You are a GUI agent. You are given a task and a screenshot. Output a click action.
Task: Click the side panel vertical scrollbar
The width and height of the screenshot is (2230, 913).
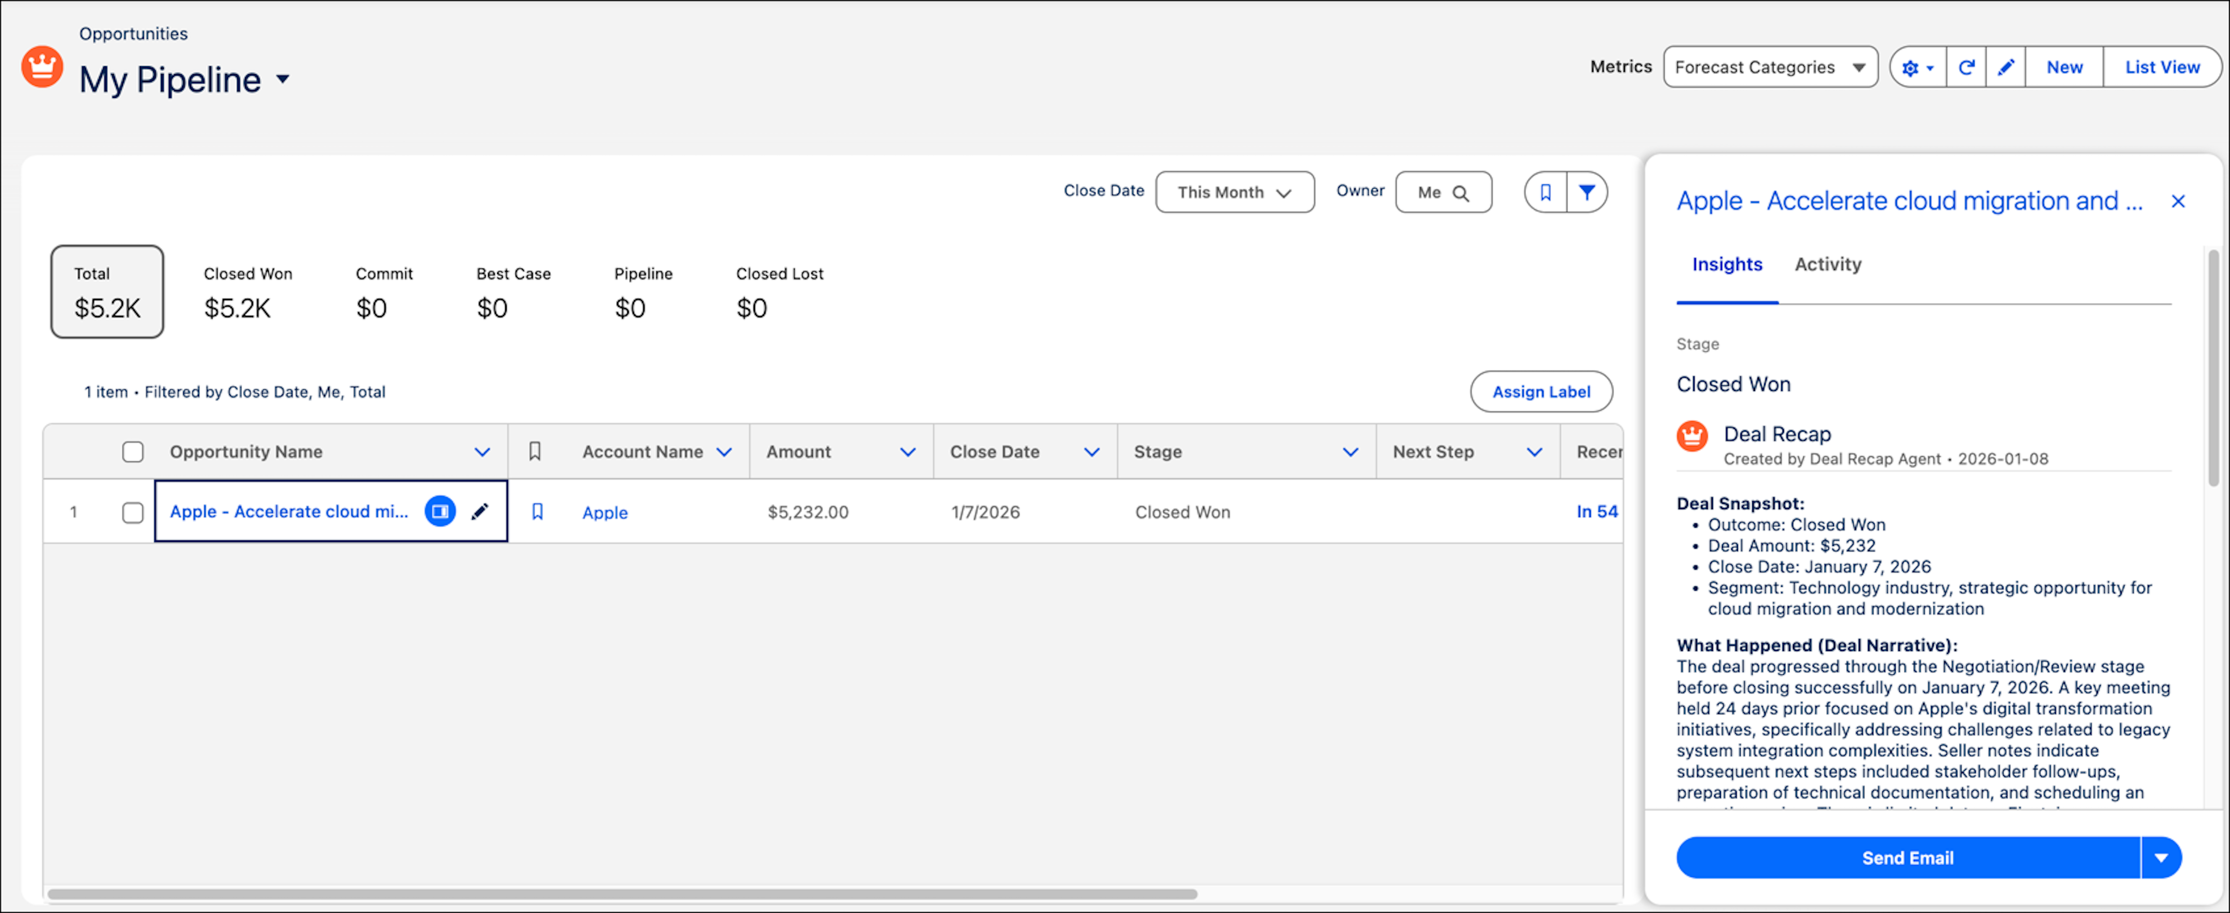point(2212,368)
